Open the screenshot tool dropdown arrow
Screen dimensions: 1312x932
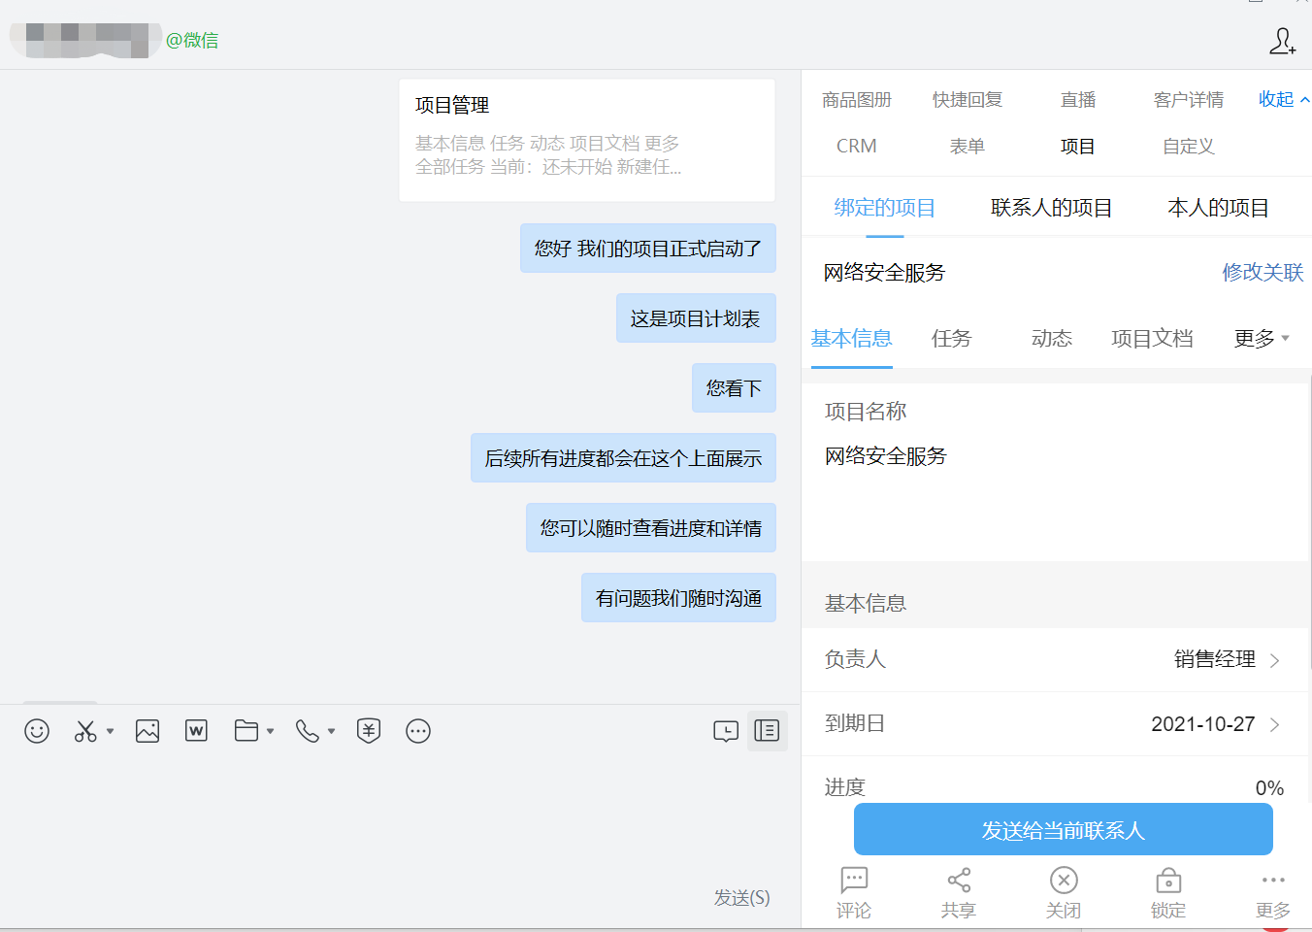click(x=111, y=731)
